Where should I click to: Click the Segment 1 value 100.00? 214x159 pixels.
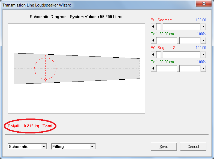tap(201, 20)
